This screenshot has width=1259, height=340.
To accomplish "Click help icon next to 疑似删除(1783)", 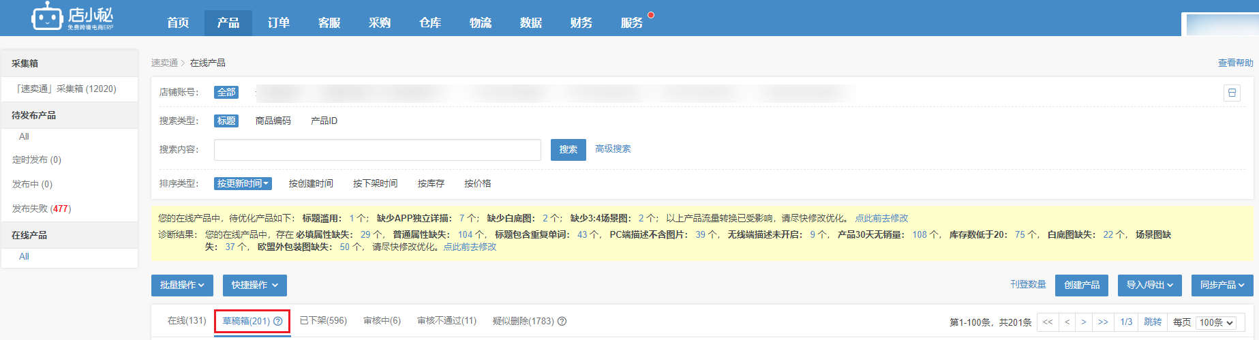I will [562, 321].
